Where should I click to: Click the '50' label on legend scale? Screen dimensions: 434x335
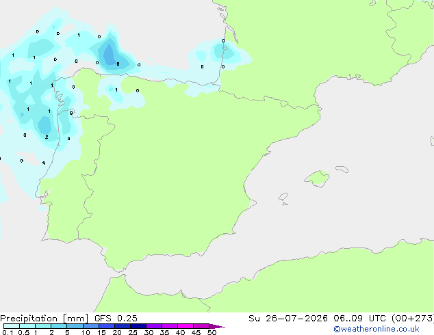tap(212, 332)
